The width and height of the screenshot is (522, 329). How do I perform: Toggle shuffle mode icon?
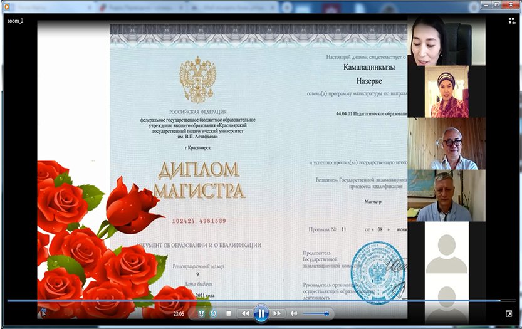201,313
